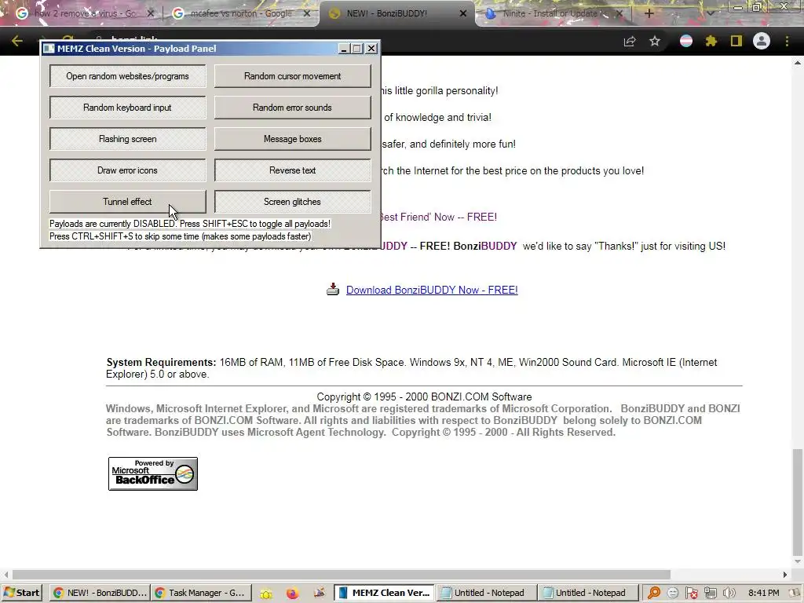Click the security alert flag tray icon
The image size is (804, 603).
click(692, 593)
